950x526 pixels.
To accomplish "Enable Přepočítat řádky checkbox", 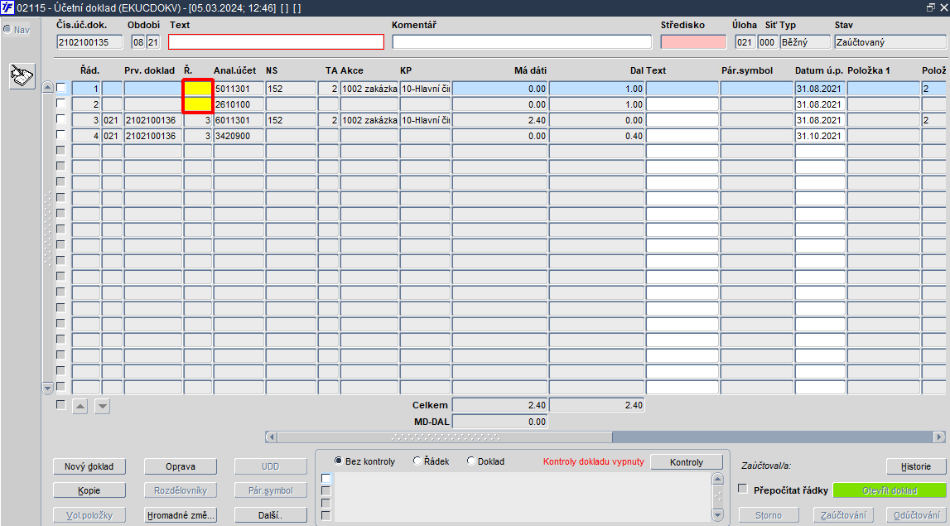I will click(x=743, y=489).
